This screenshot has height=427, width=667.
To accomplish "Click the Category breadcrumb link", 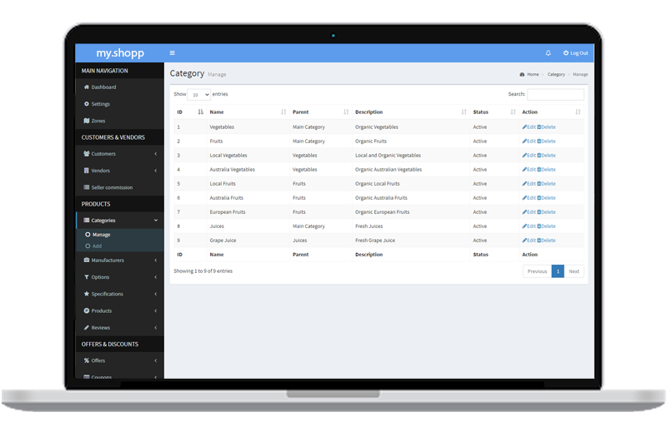I will pyautogui.click(x=556, y=74).
